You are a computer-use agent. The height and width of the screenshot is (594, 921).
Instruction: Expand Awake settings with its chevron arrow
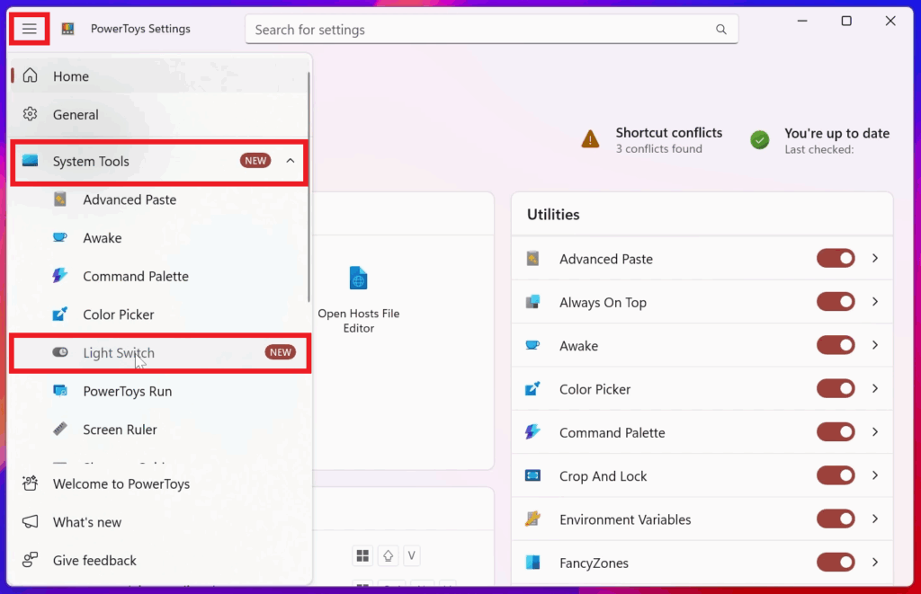(875, 345)
